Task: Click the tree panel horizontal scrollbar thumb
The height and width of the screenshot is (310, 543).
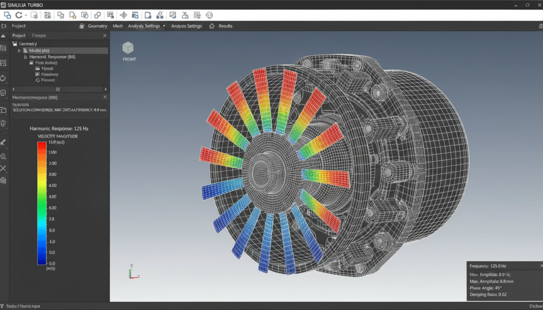Action: (x=58, y=89)
